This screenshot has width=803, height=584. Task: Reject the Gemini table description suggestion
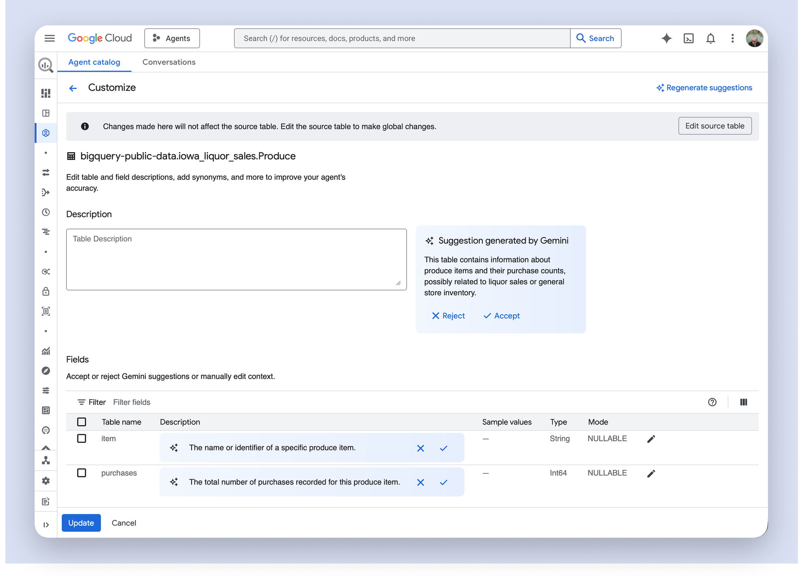pos(448,316)
